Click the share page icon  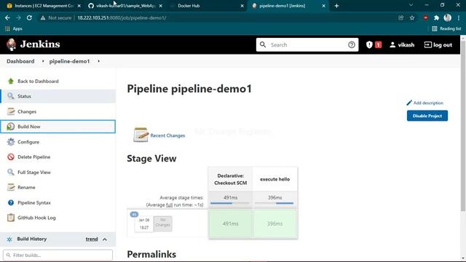[x=401, y=17]
